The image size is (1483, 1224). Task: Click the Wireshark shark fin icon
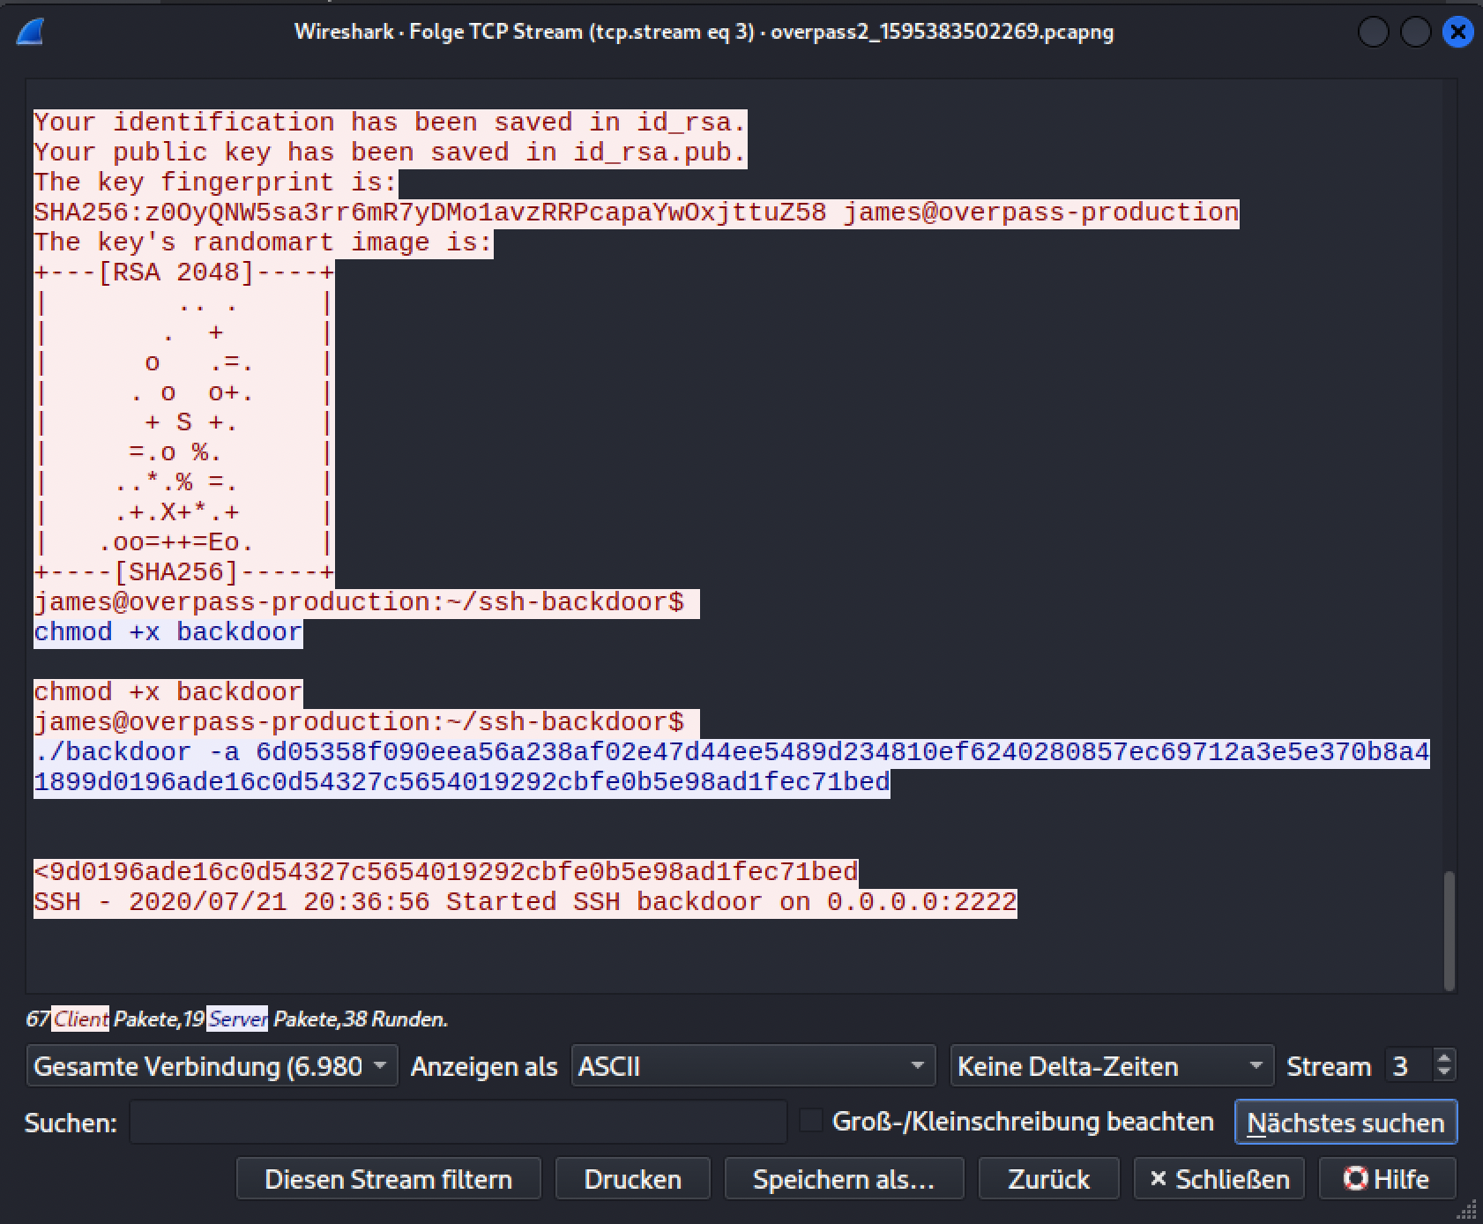pyautogui.click(x=29, y=32)
